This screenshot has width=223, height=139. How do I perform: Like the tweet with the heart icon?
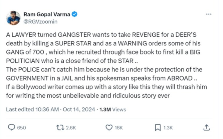pyautogui.click(x=109, y=127)
